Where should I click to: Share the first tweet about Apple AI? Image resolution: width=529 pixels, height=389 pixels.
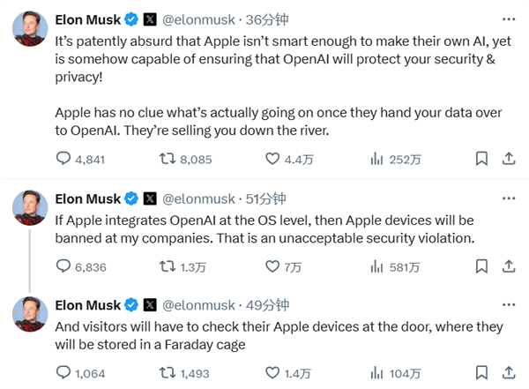coord(508,160)
